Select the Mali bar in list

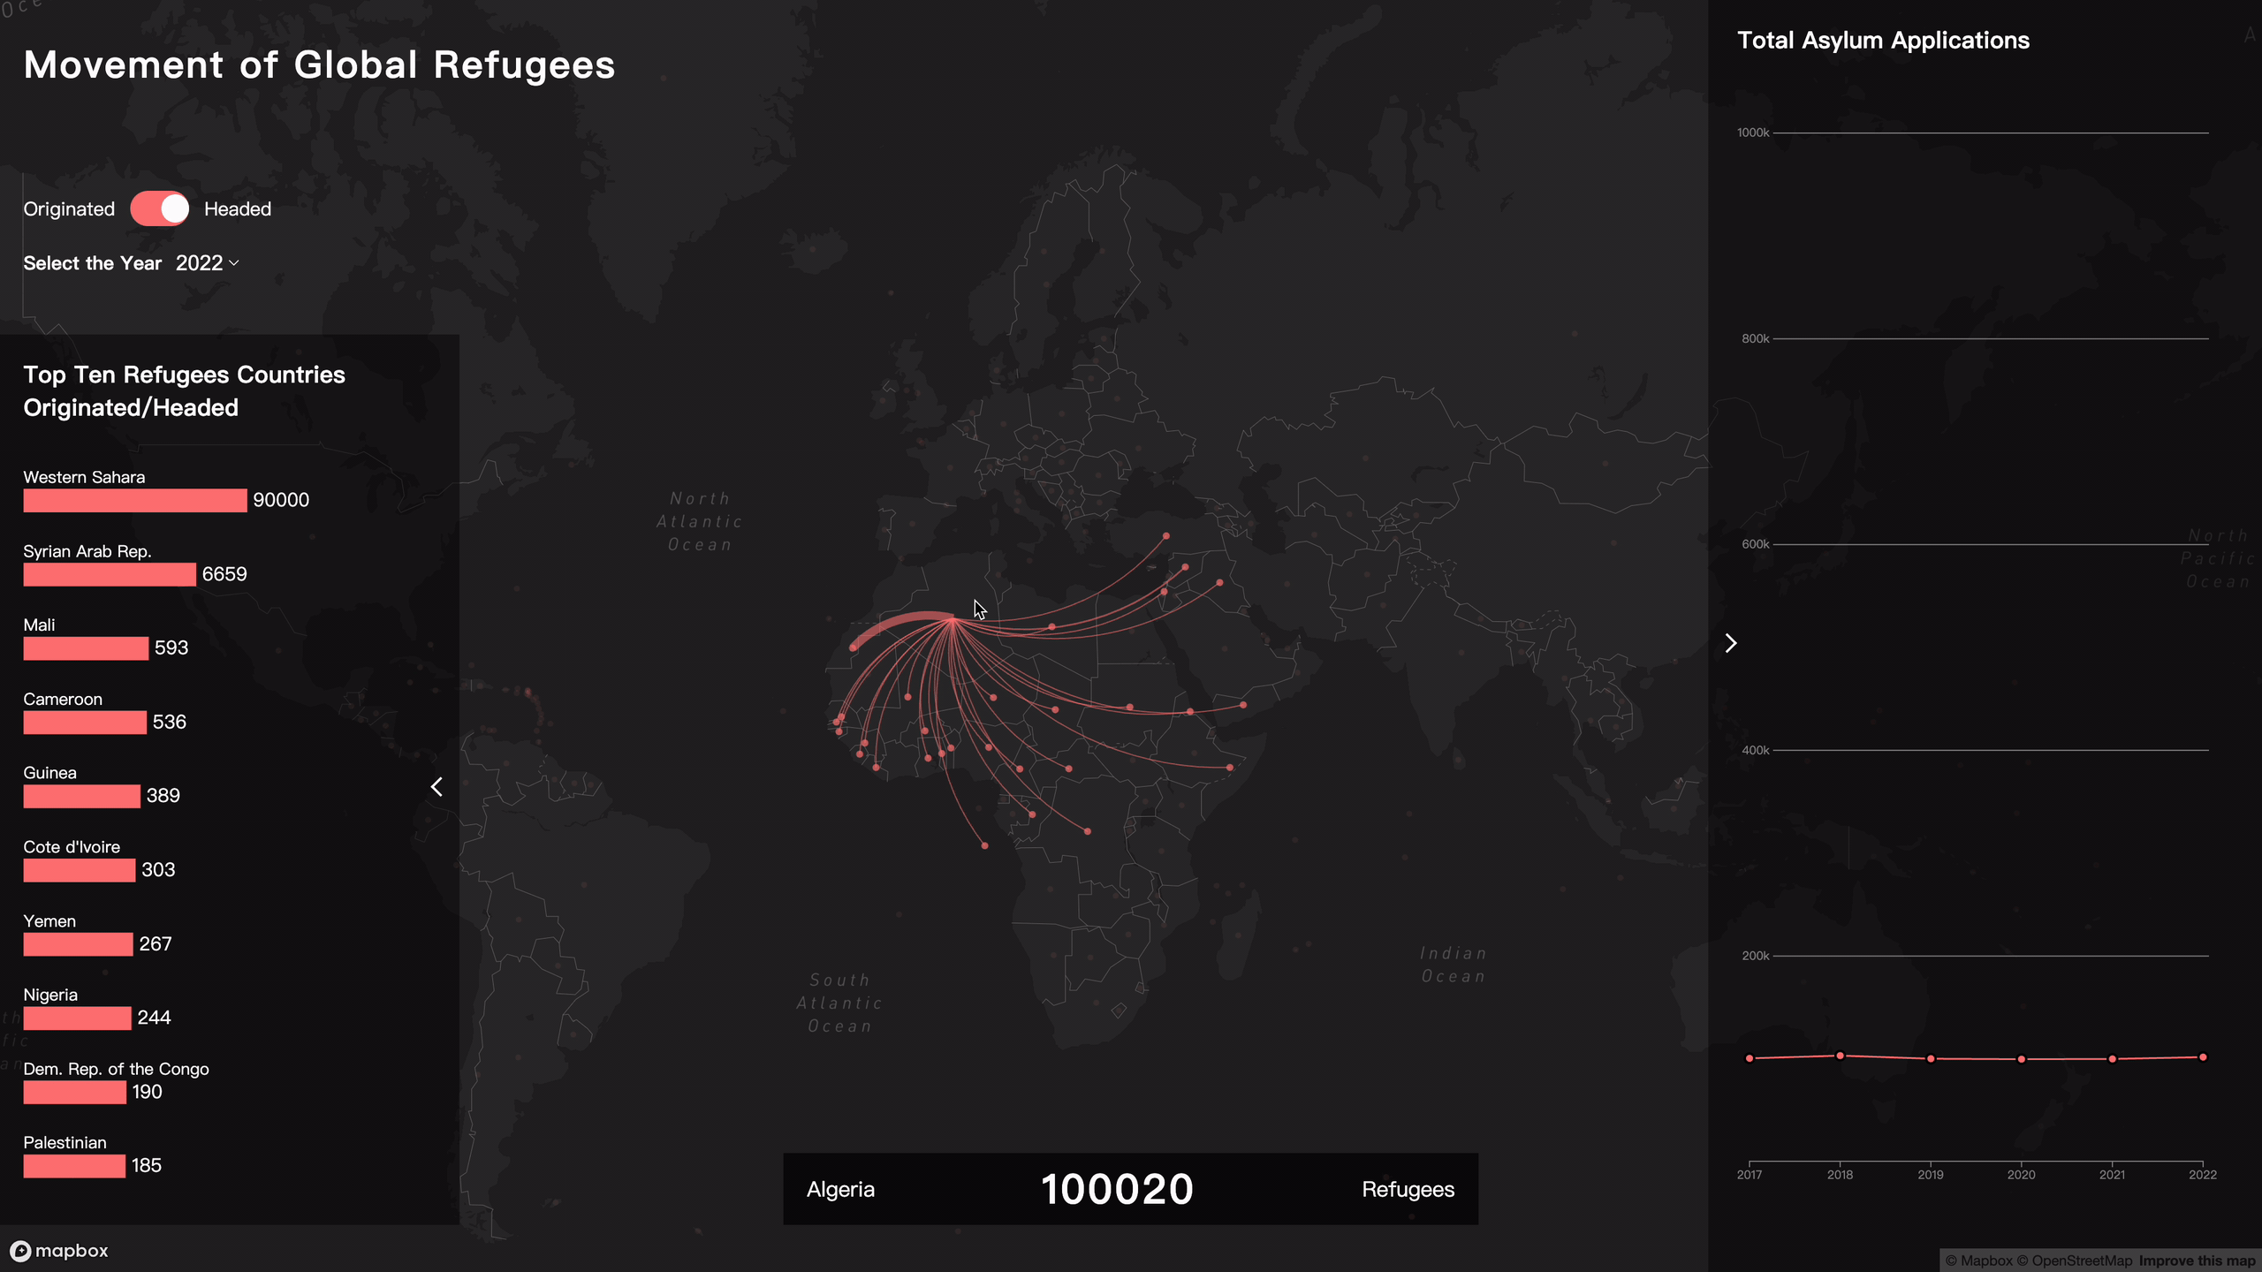coord(86,648)
